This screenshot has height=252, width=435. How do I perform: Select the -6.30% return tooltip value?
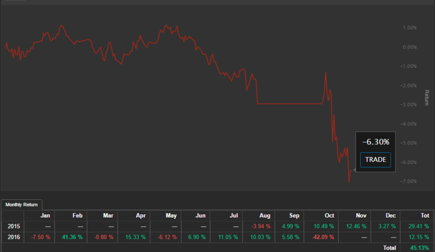[x=376, y=142]
